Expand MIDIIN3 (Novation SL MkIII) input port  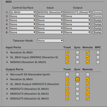[x=7, y=62]
